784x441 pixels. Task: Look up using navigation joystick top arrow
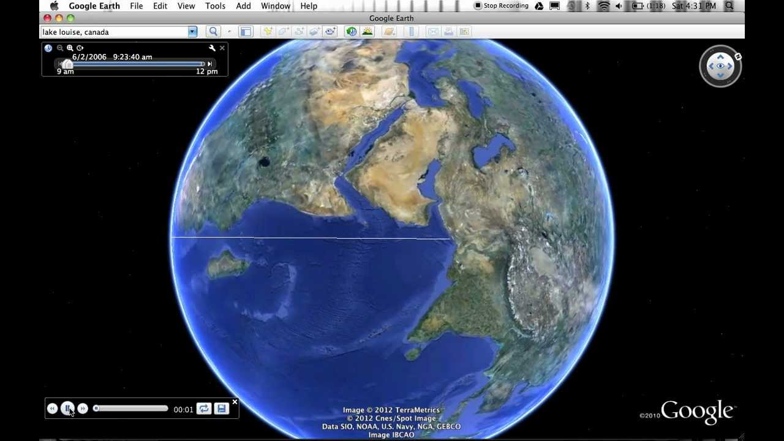click(x=720, y=57)
